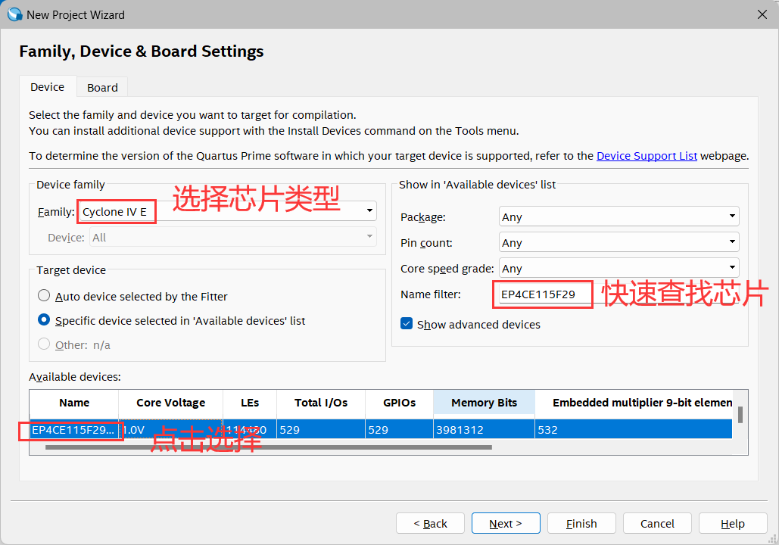Select the Other n/a radio option
This screenshot has width=779, height=545.
44,344
